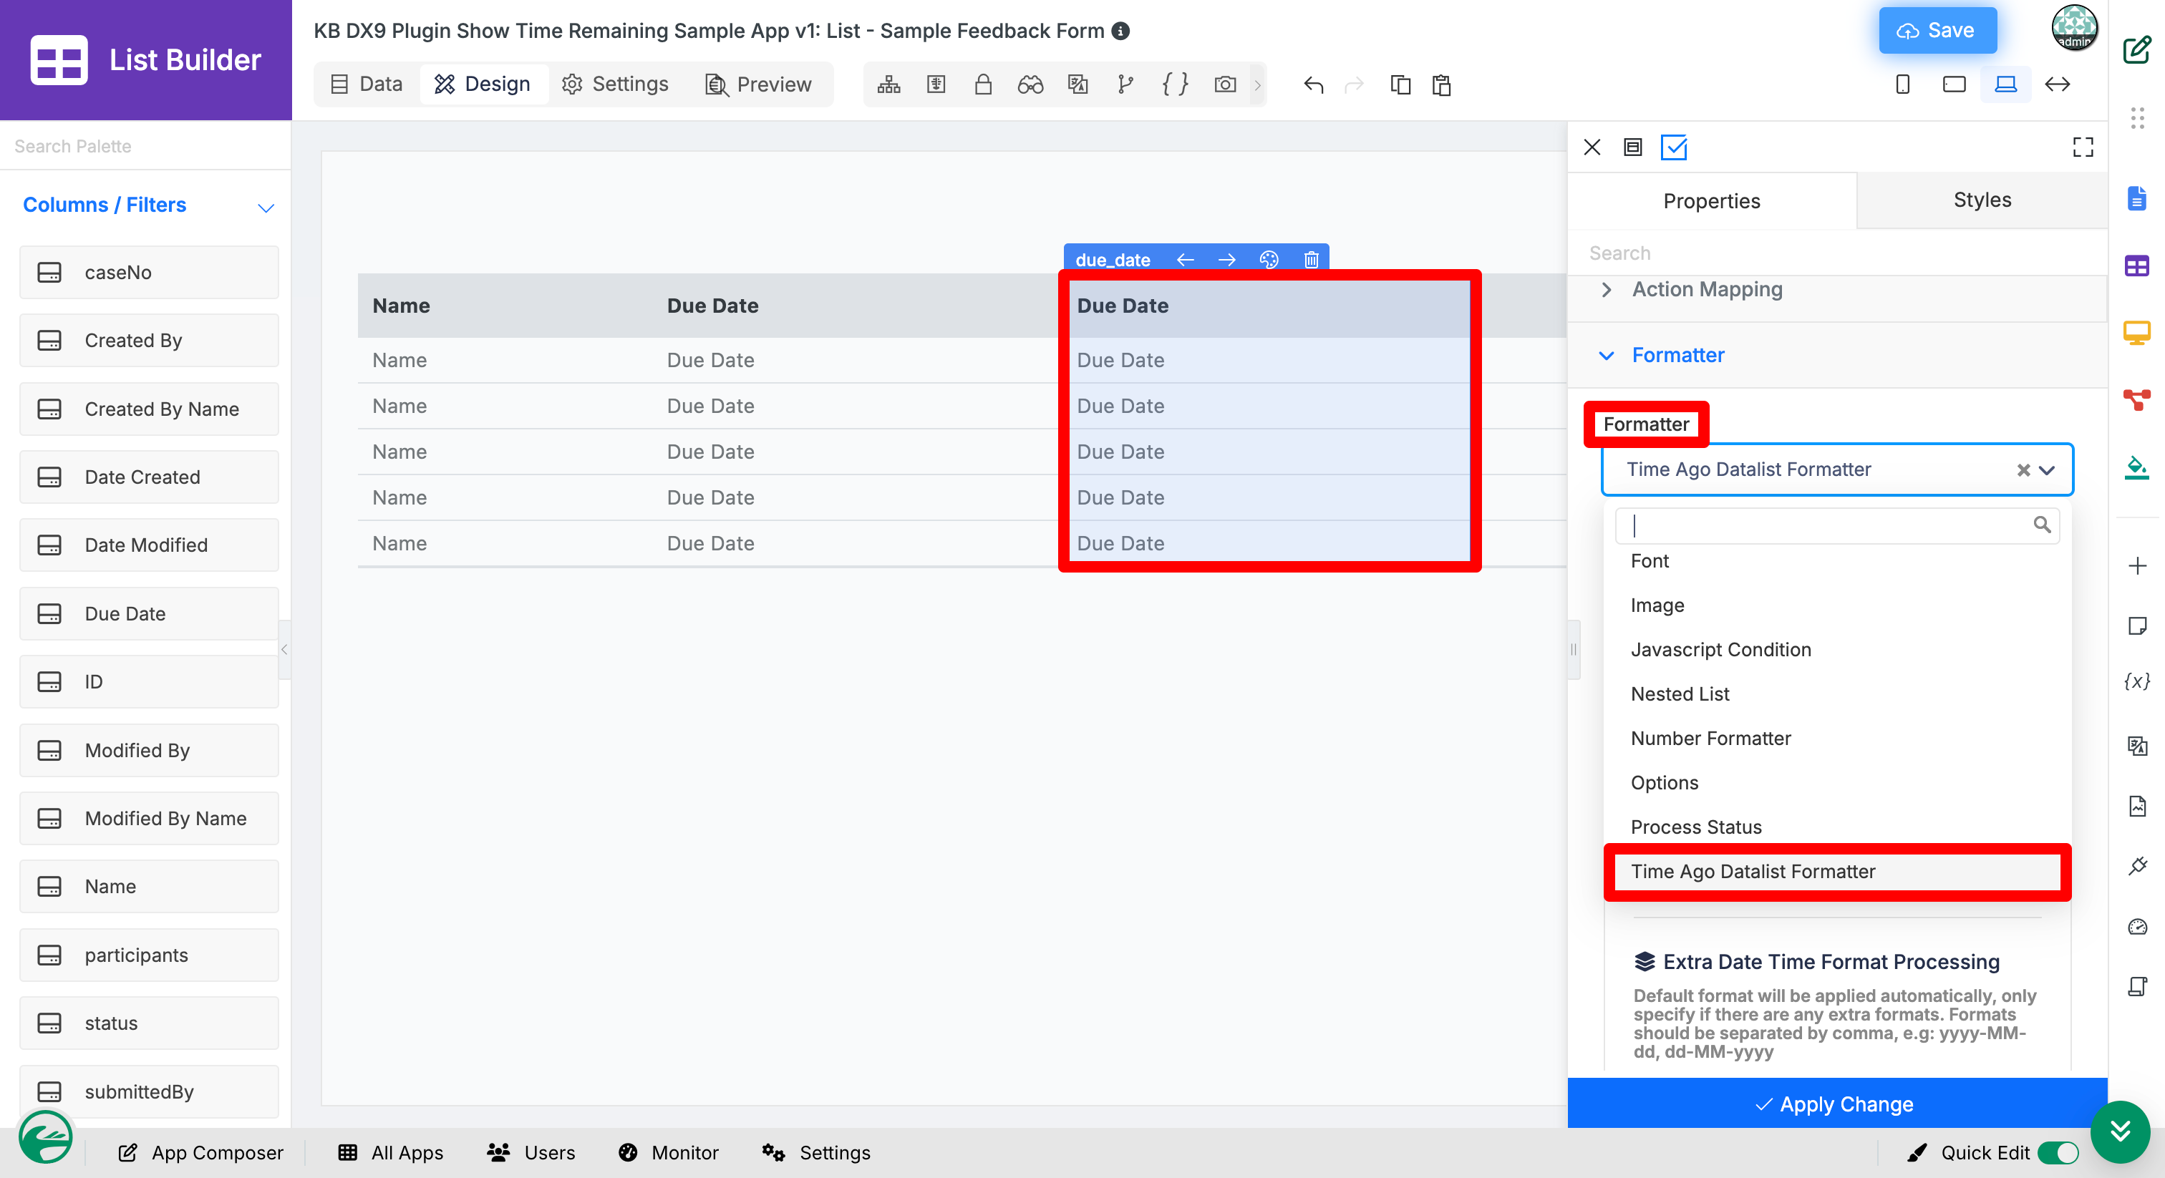This screenshot has height=1178, width=2165.
Task: Collapse the Columns / Filters section
Action: [x=266, y=208]
